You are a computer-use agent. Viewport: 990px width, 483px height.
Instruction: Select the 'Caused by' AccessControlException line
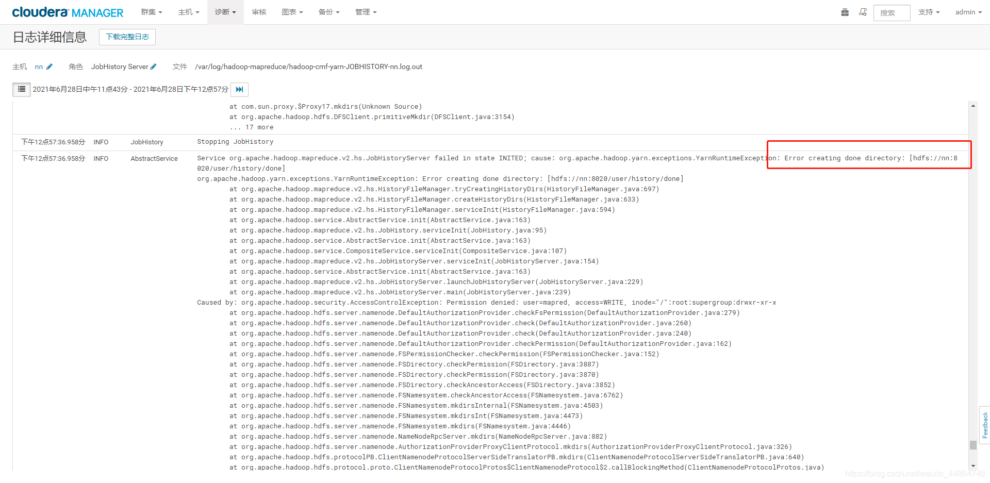[486, 303]
